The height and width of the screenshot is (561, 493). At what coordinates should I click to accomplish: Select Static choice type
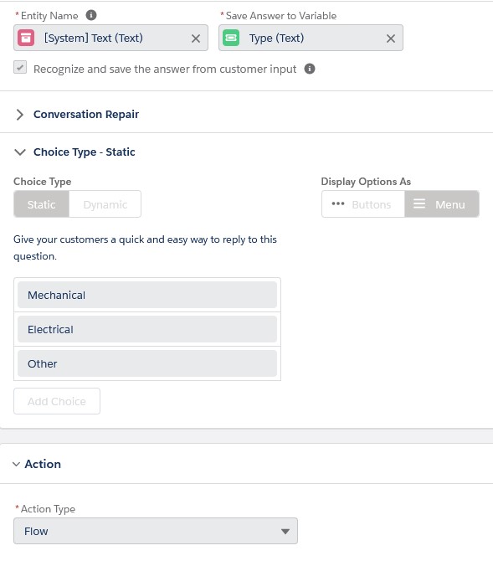(x=42, y=204)
